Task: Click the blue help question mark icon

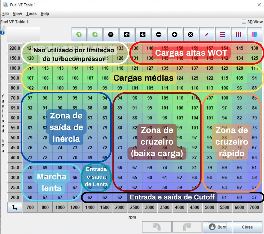Action: pyautogui.click(x=3, y=33)
